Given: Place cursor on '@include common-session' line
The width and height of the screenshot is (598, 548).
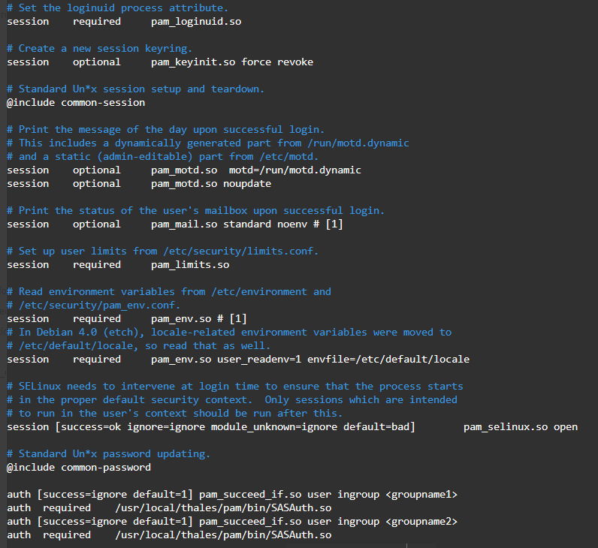Looking at the screenshot, I should point(76,102).
